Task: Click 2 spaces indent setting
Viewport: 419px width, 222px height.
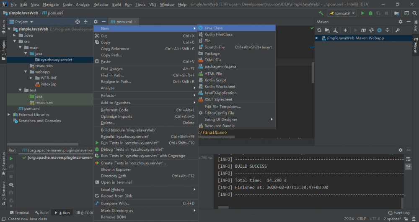Action: tap(392, 219)
